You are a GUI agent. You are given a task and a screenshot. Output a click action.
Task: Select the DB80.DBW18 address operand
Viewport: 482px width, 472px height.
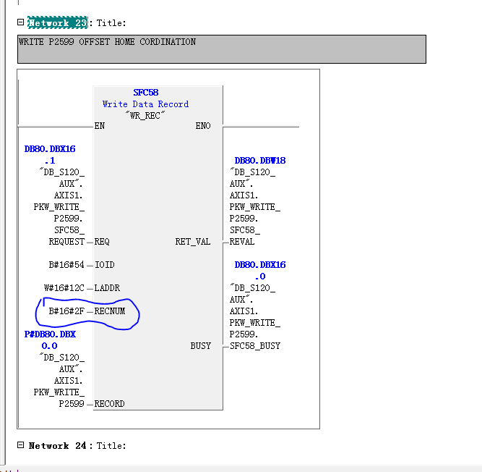pyautogui.click(x=260, y=161)
